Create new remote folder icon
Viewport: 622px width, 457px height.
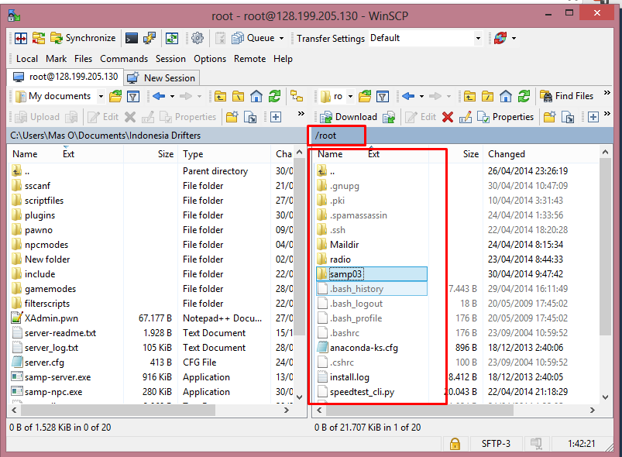549,117
